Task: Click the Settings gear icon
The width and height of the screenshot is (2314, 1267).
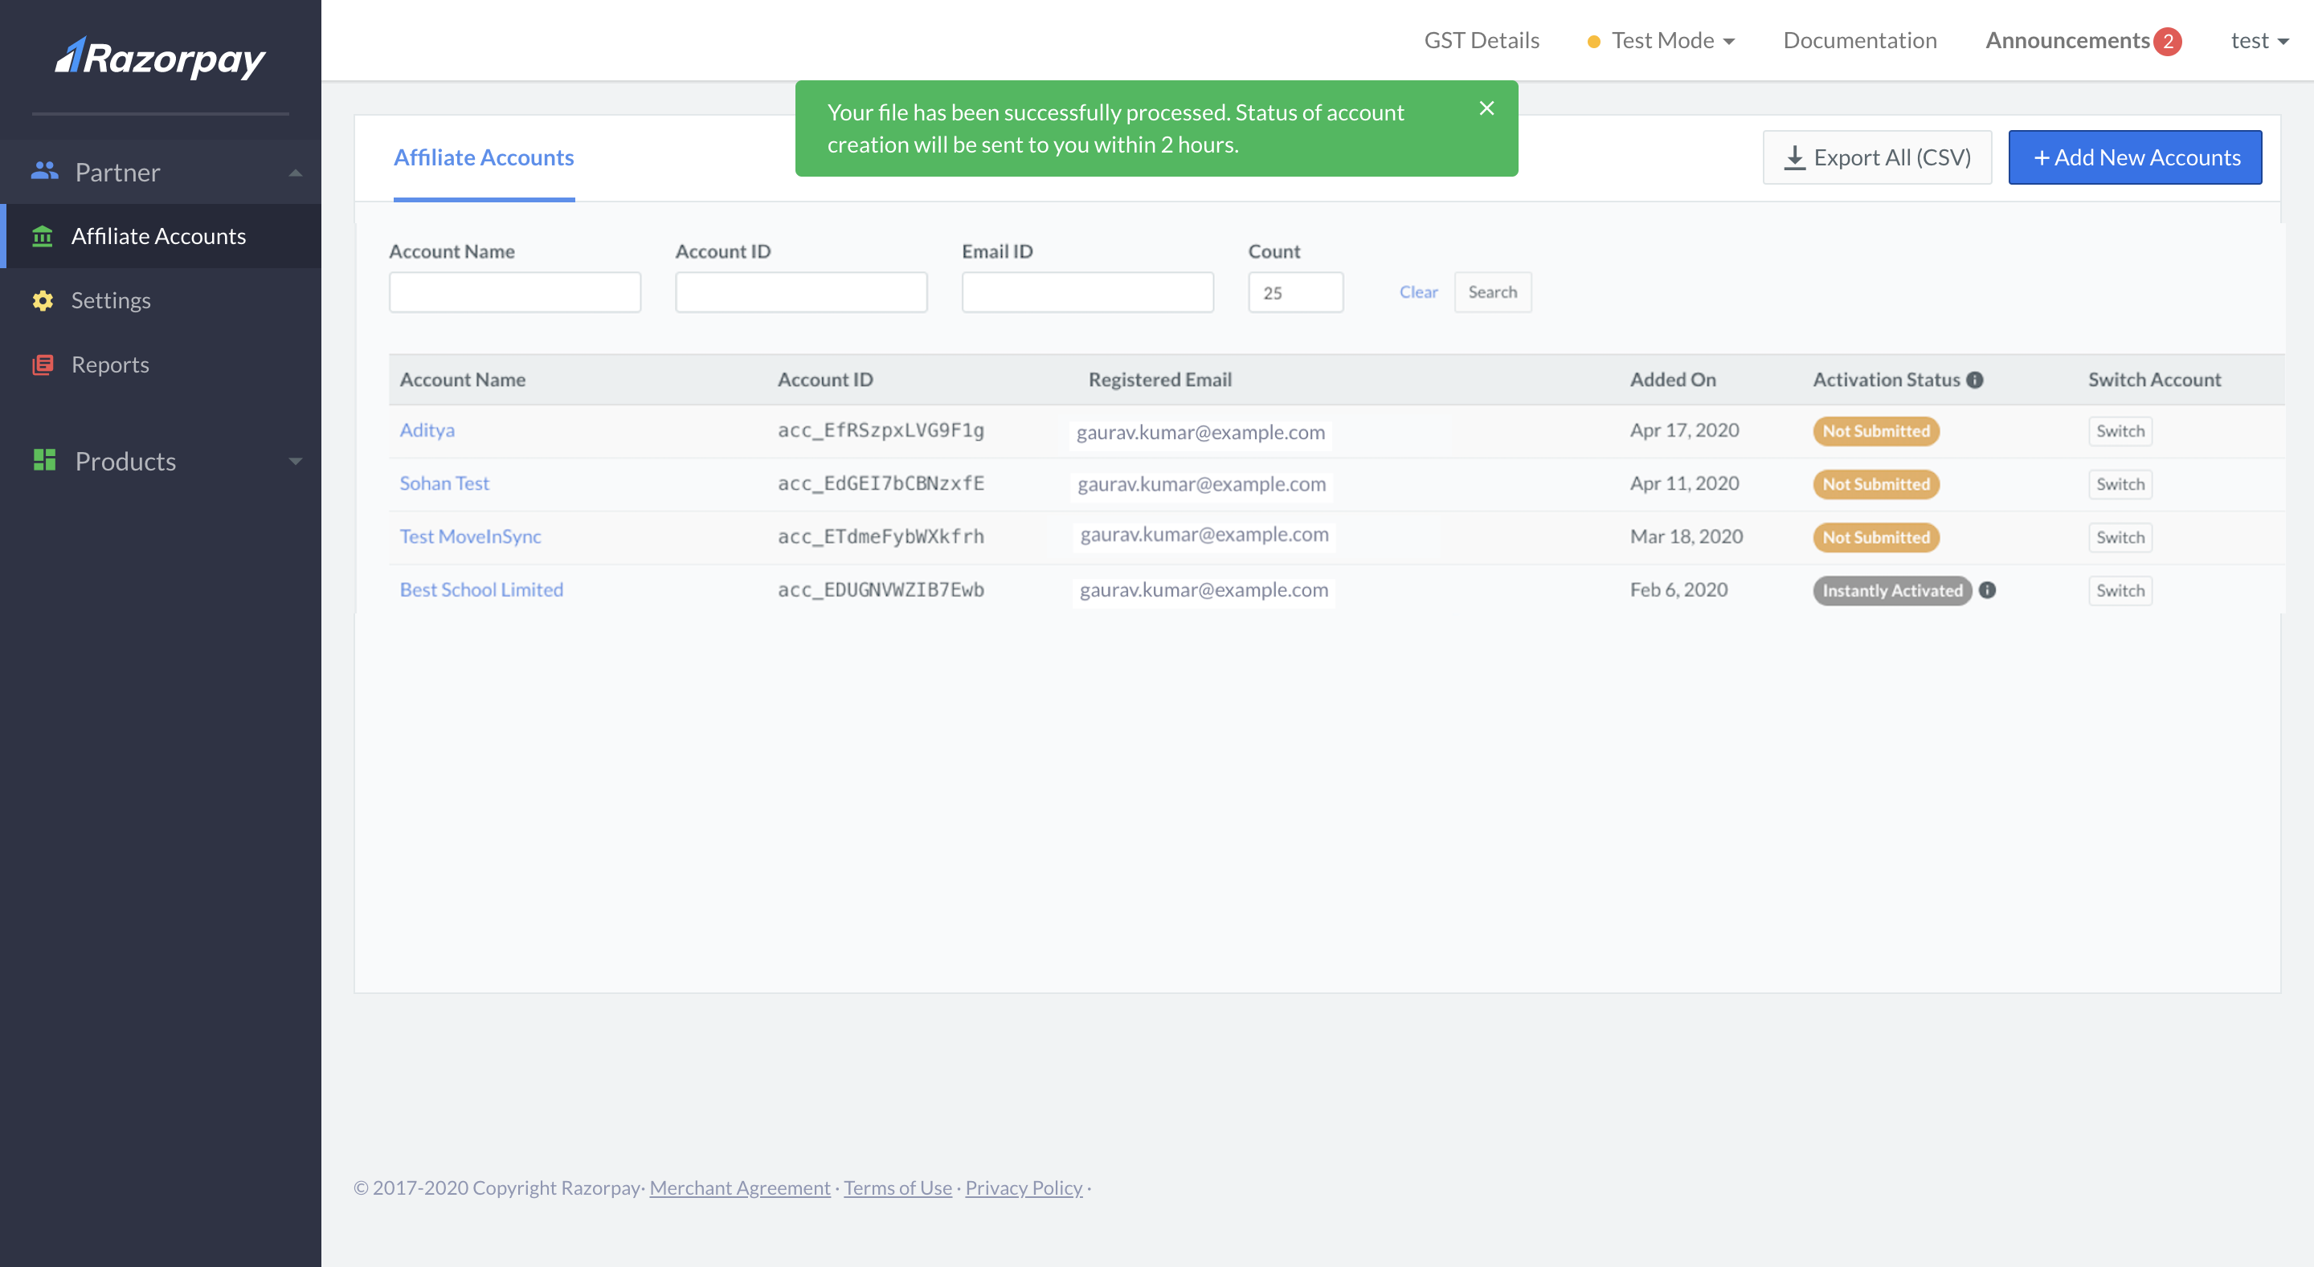Action: [x=43, y=300]
